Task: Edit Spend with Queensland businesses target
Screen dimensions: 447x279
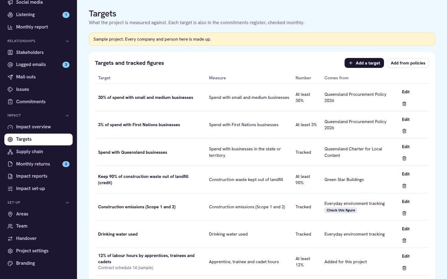Action: click(406, 147)
